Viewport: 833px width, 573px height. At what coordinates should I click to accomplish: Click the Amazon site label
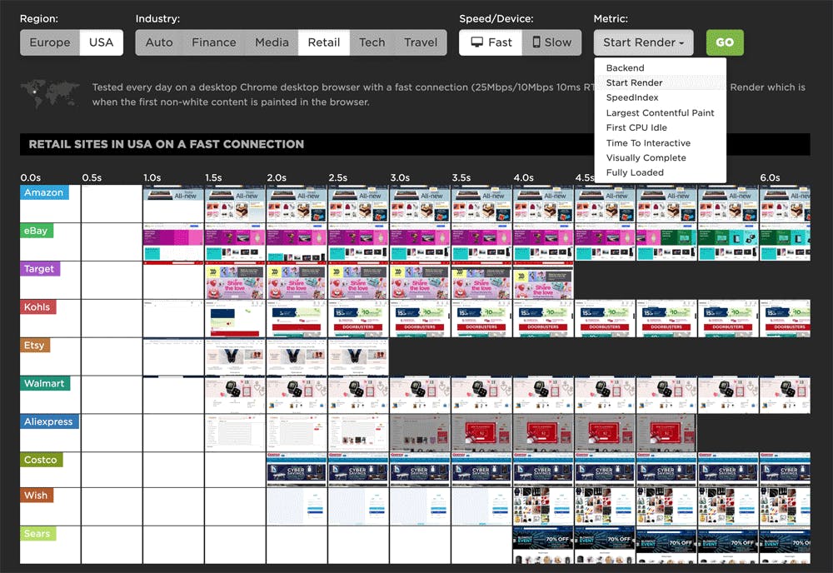coord(44,192)
